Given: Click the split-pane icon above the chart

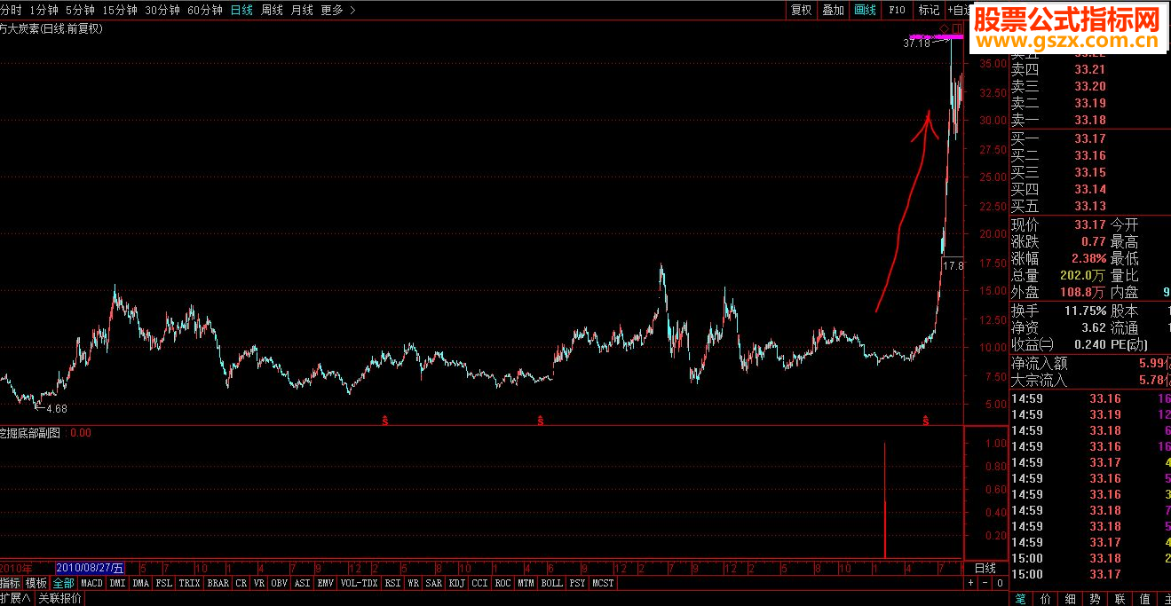Looking at the screenshot, I should click(x=957, y=28).
